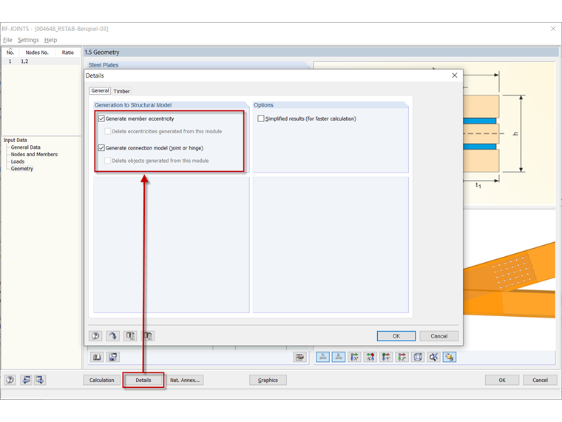The width and height of the screenshot is (562, 422).
Task: Click the Steel Plates section header
Action: tap(104, 65)
